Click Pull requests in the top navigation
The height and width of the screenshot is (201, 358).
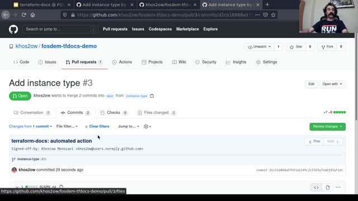[x=115, y=29]
